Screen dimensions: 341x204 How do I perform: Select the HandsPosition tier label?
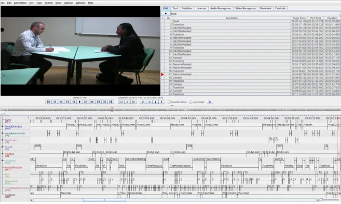click(13, 168)
